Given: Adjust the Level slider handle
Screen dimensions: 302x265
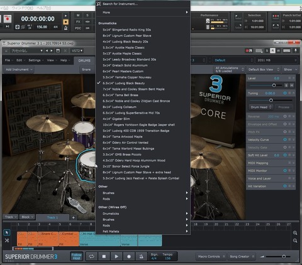Looking at the screenshot, I should [274, 85].
